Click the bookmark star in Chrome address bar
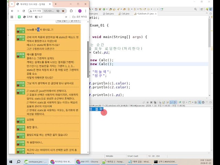Viewport: 220px width, 165px height. (63, 11)
